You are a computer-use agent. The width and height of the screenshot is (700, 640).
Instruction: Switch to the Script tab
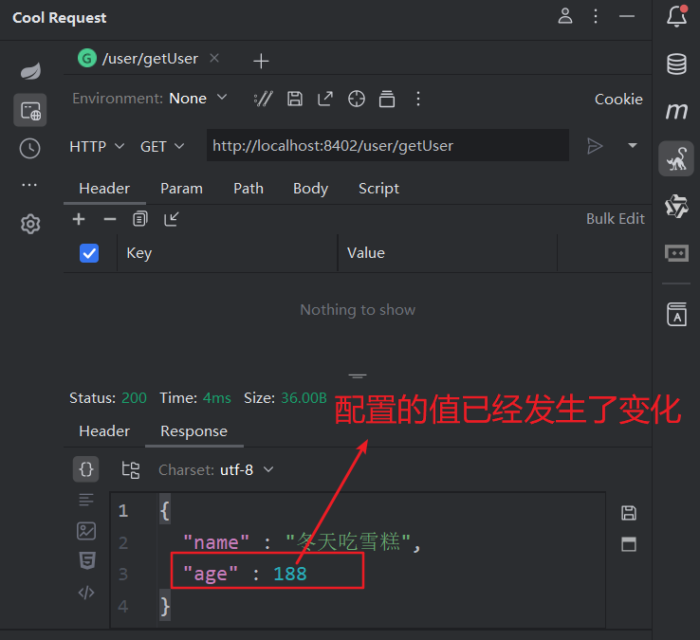(x=378, y=189)
